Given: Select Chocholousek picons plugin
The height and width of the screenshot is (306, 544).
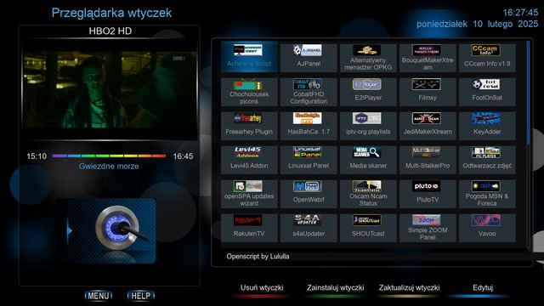Looking at the screenshot, I should click(249, 91).
